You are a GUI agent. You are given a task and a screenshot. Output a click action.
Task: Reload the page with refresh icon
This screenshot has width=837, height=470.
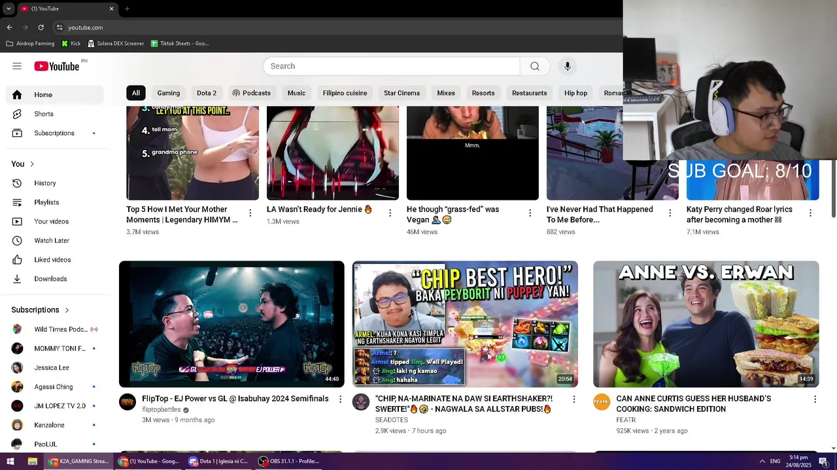(41, 27)
